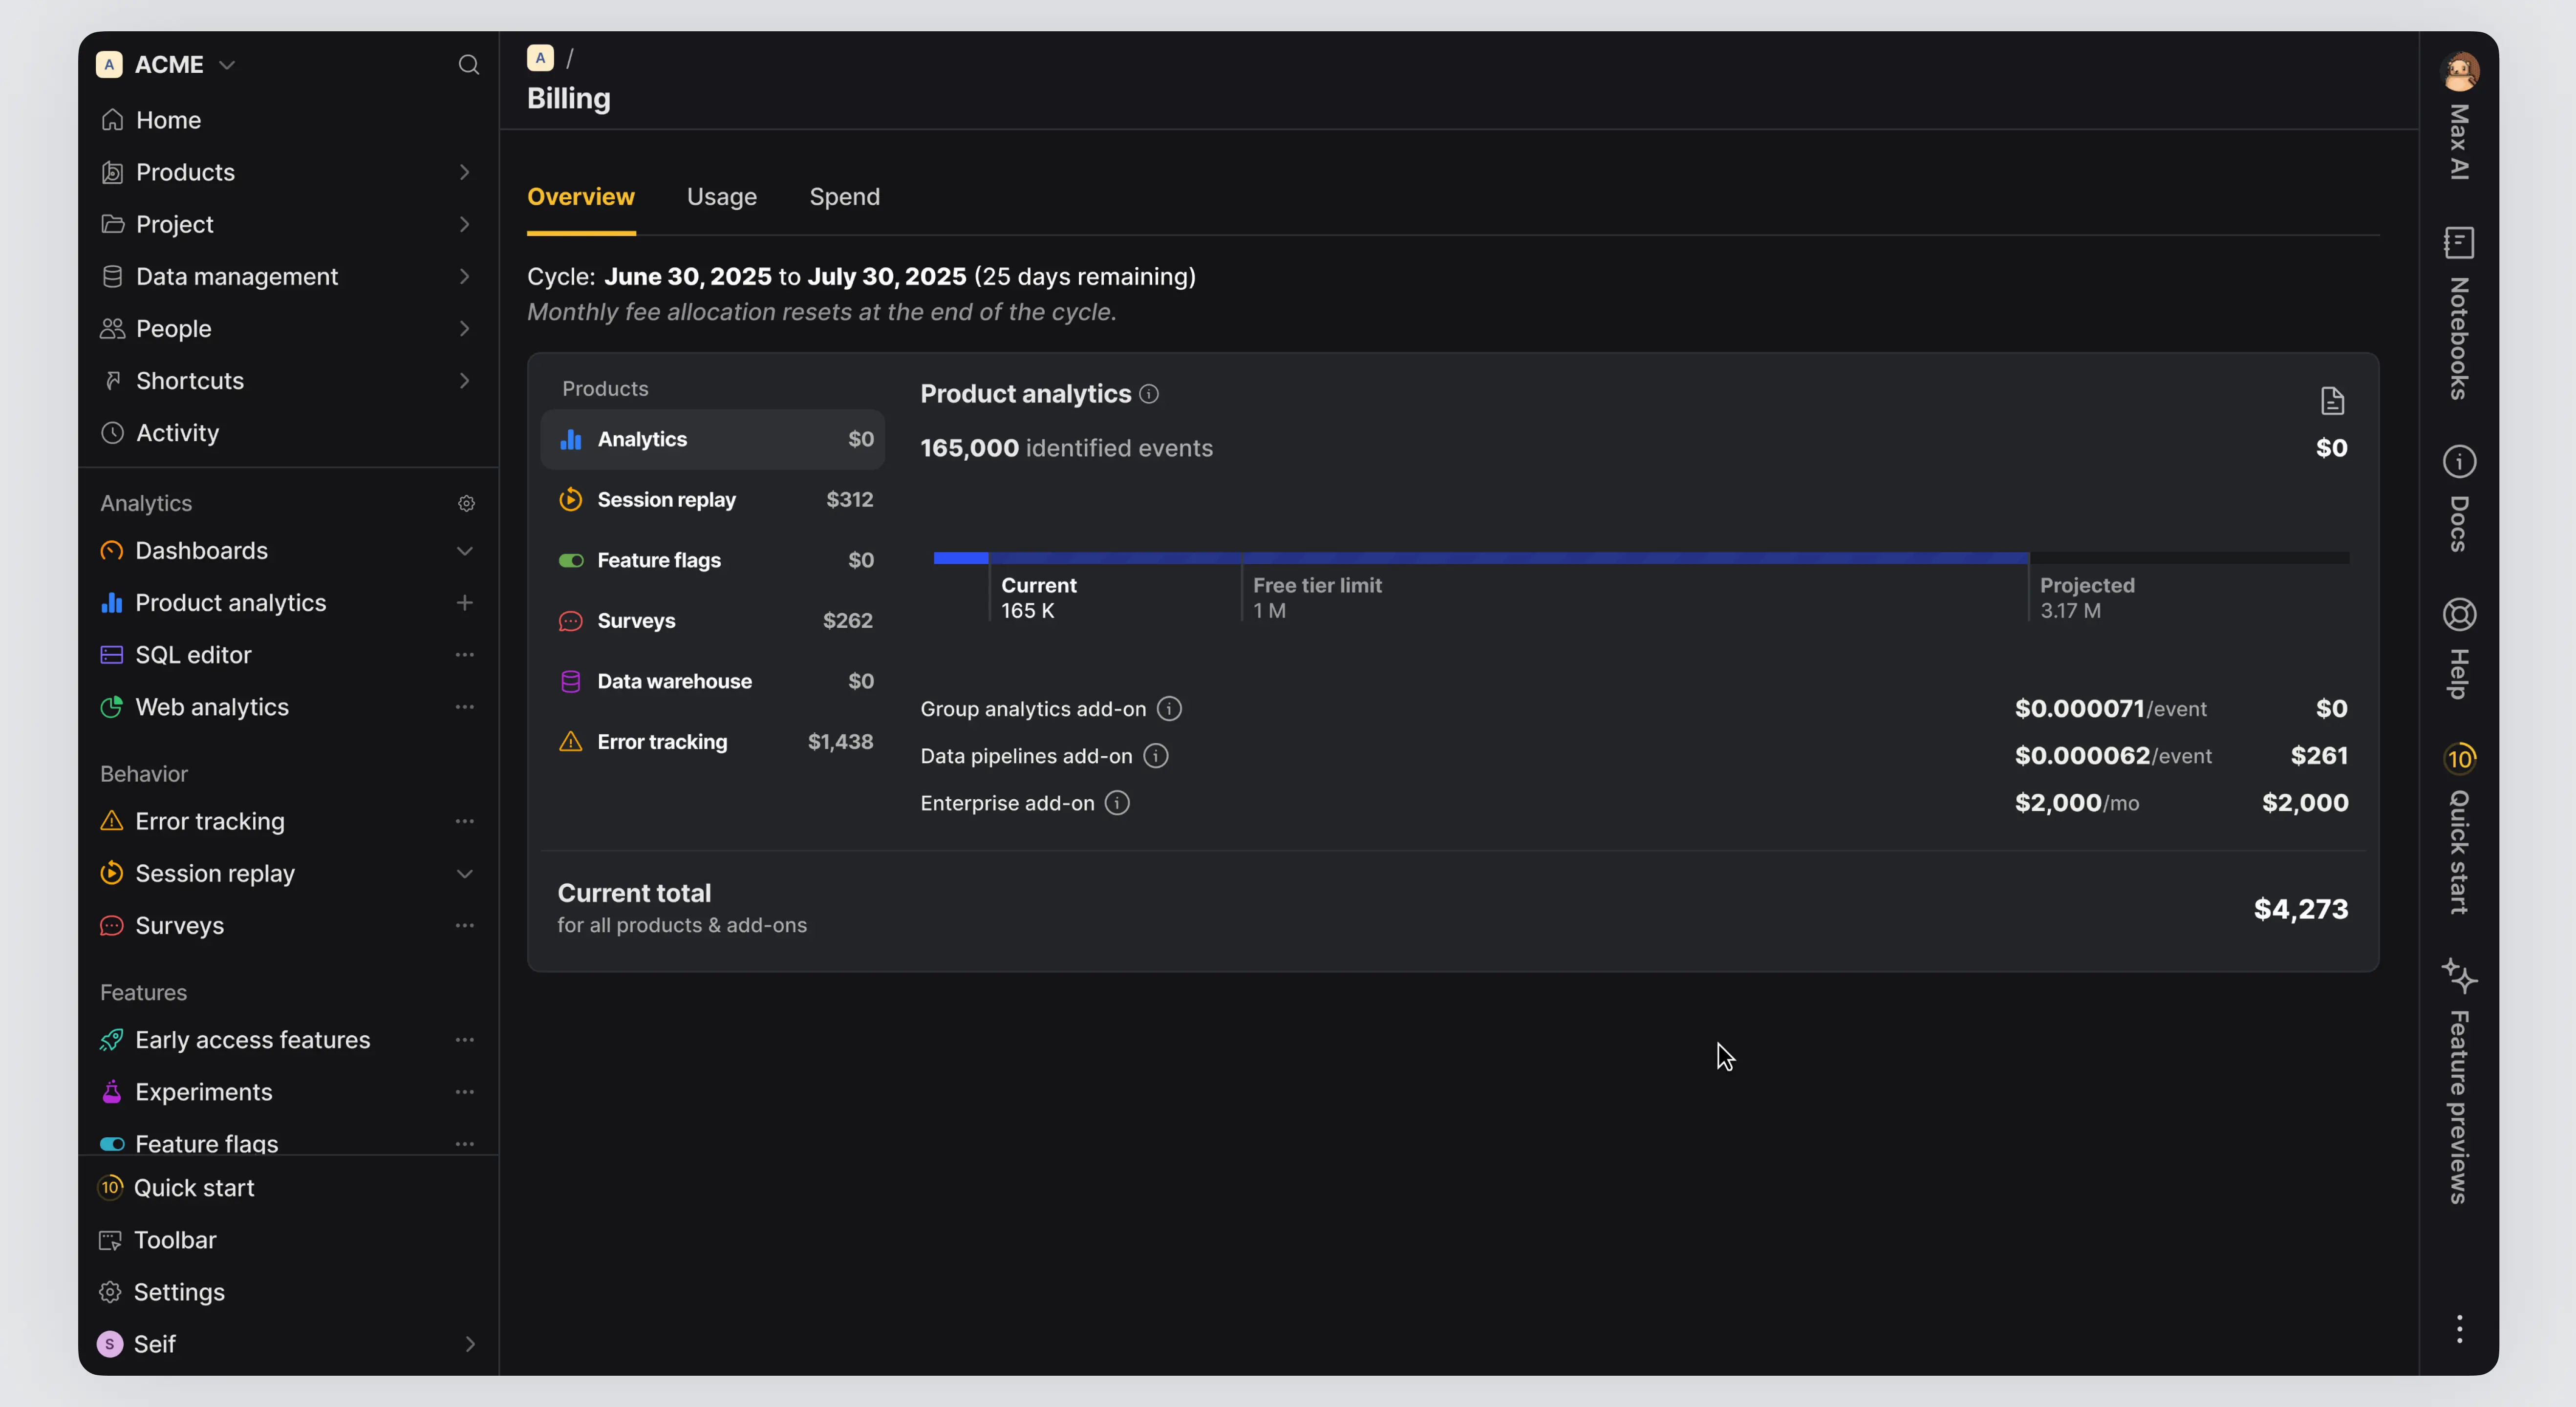Screen dimensions: 2576x1407
Task: Open Analytics section settings gear
Action: pos(466,503)
